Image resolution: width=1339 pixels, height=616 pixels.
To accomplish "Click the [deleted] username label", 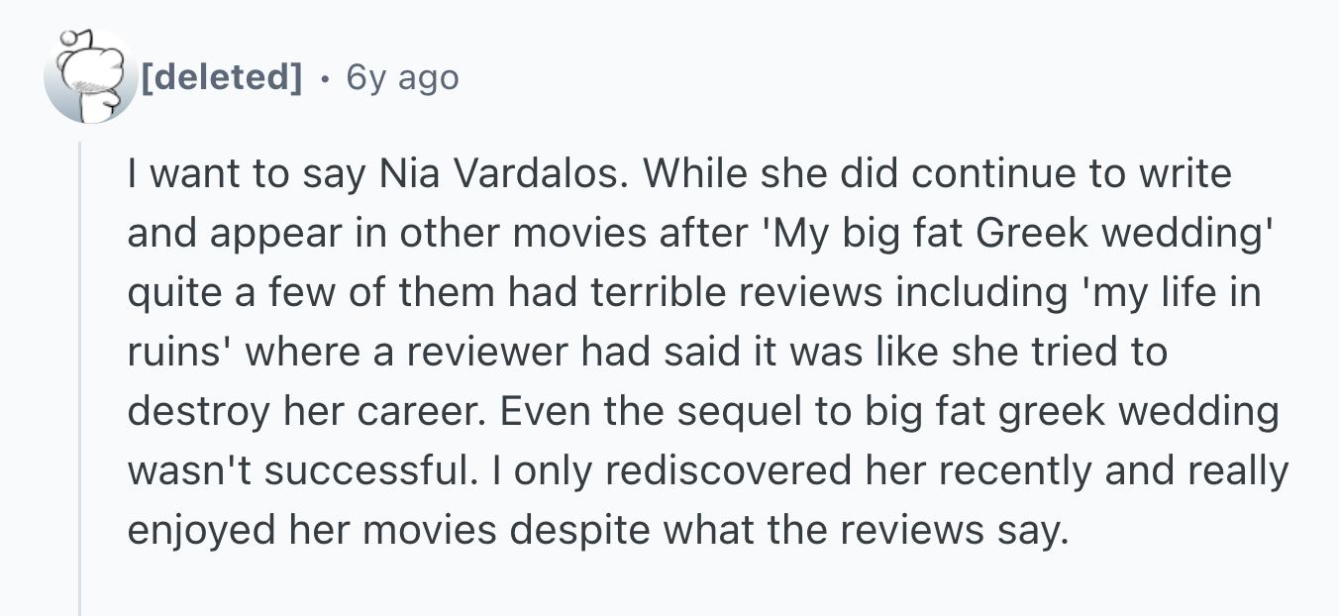I will point(223,77).
